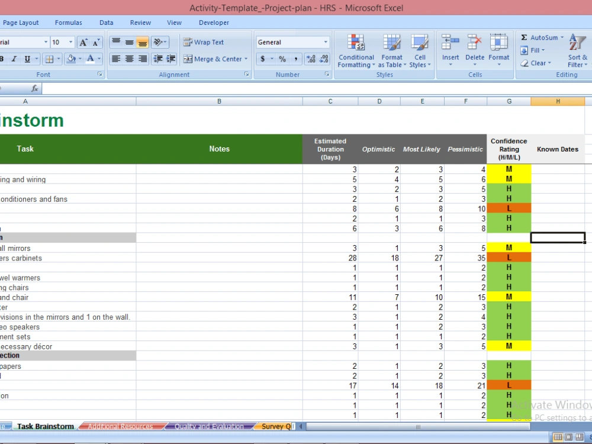This screenshot has height=444, width=592.
Task: Open the View tab
Action: point(174,22)
